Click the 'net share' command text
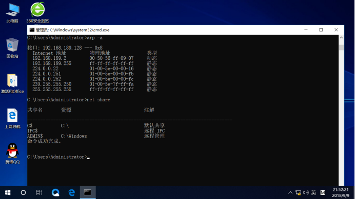This screenshot has width=355, height=199. click(x=98, y=100)
